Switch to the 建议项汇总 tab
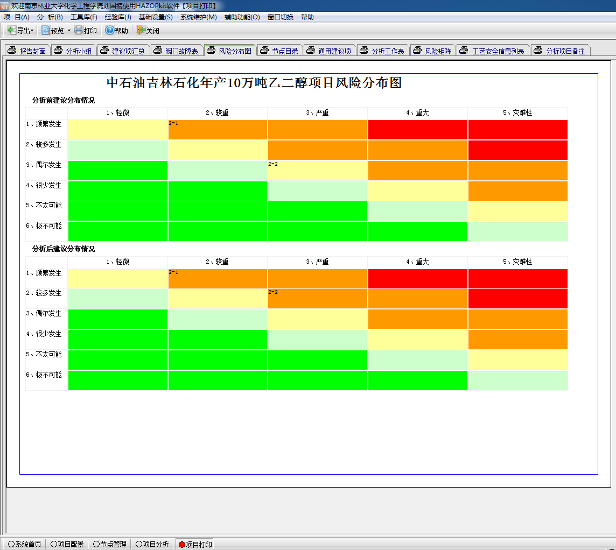Image resolution: width=616 pixels, height=550 pixels. click(x=124, y=51)
